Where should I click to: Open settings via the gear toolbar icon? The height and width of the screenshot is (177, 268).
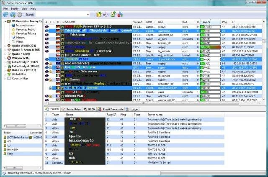tap(20, 15)
